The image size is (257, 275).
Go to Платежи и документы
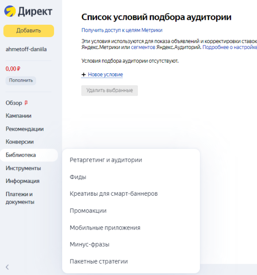(x=20, y=198)
